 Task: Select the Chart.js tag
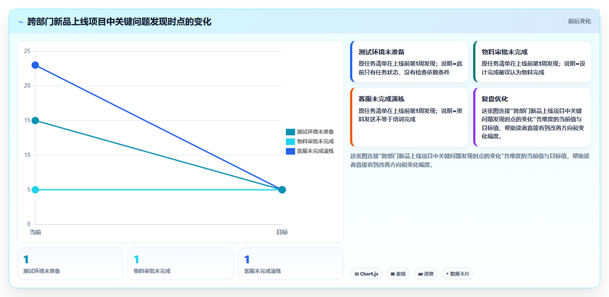click(366, 274)
